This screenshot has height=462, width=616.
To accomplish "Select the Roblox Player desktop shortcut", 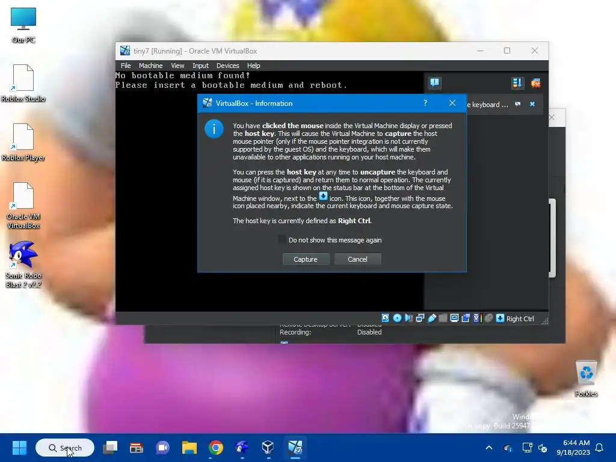I will (x=23, y=142).
